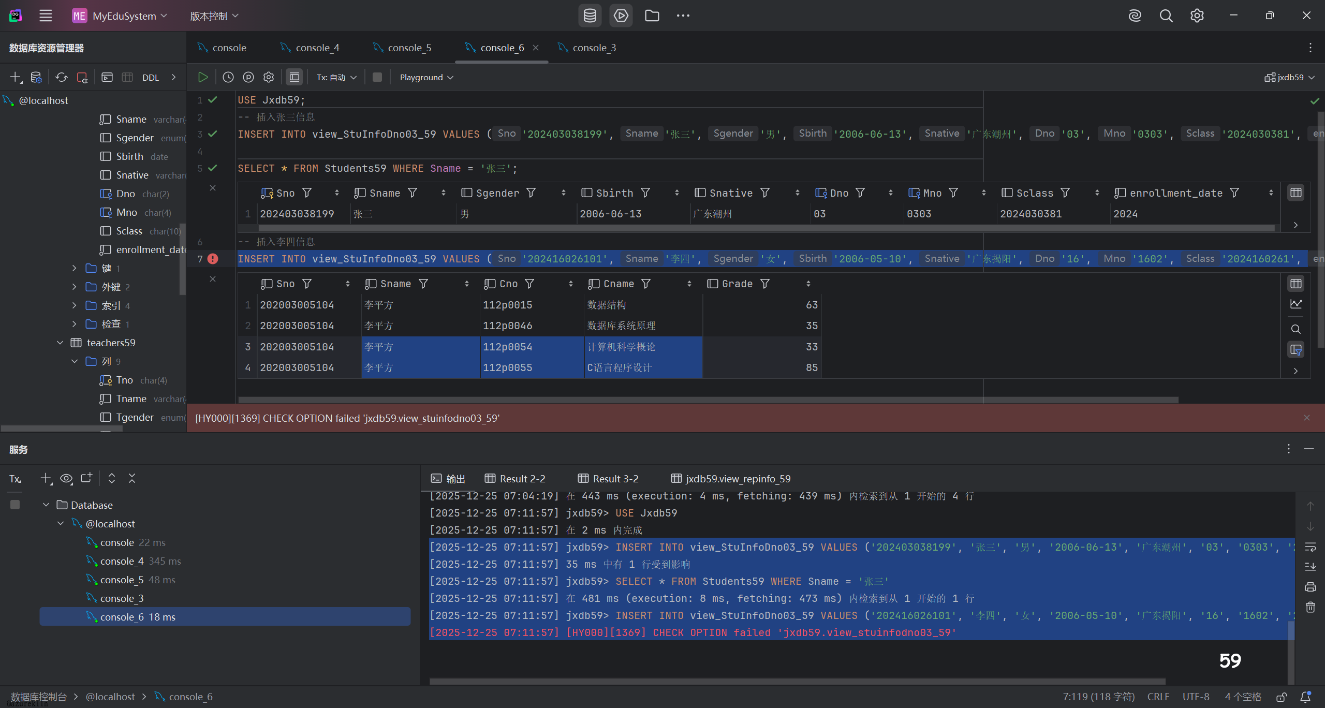Viewport: 1325px width, 708px height.
Task: Click the print icon in output panel
Action: (1310, 587)
